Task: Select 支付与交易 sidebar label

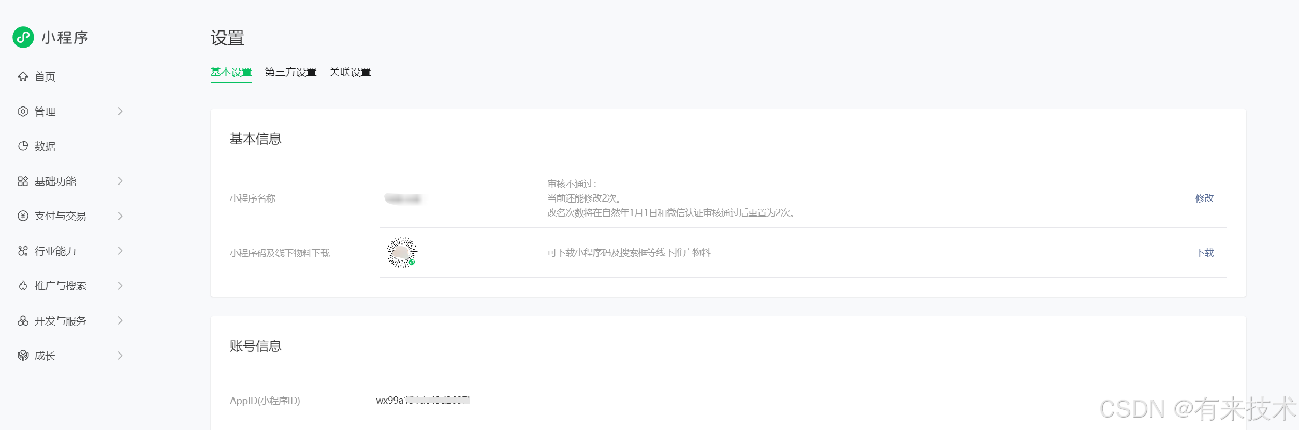Action: pos(61,216)
